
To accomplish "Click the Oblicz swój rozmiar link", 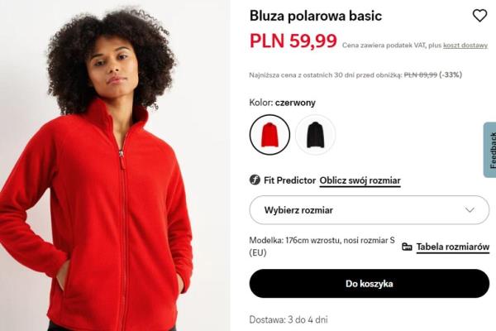I will coord(360,180).
